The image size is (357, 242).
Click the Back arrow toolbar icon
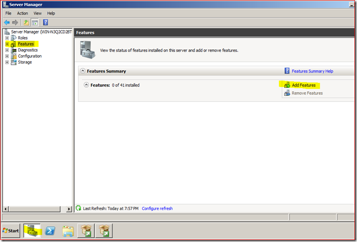click(x=7, y=22)
